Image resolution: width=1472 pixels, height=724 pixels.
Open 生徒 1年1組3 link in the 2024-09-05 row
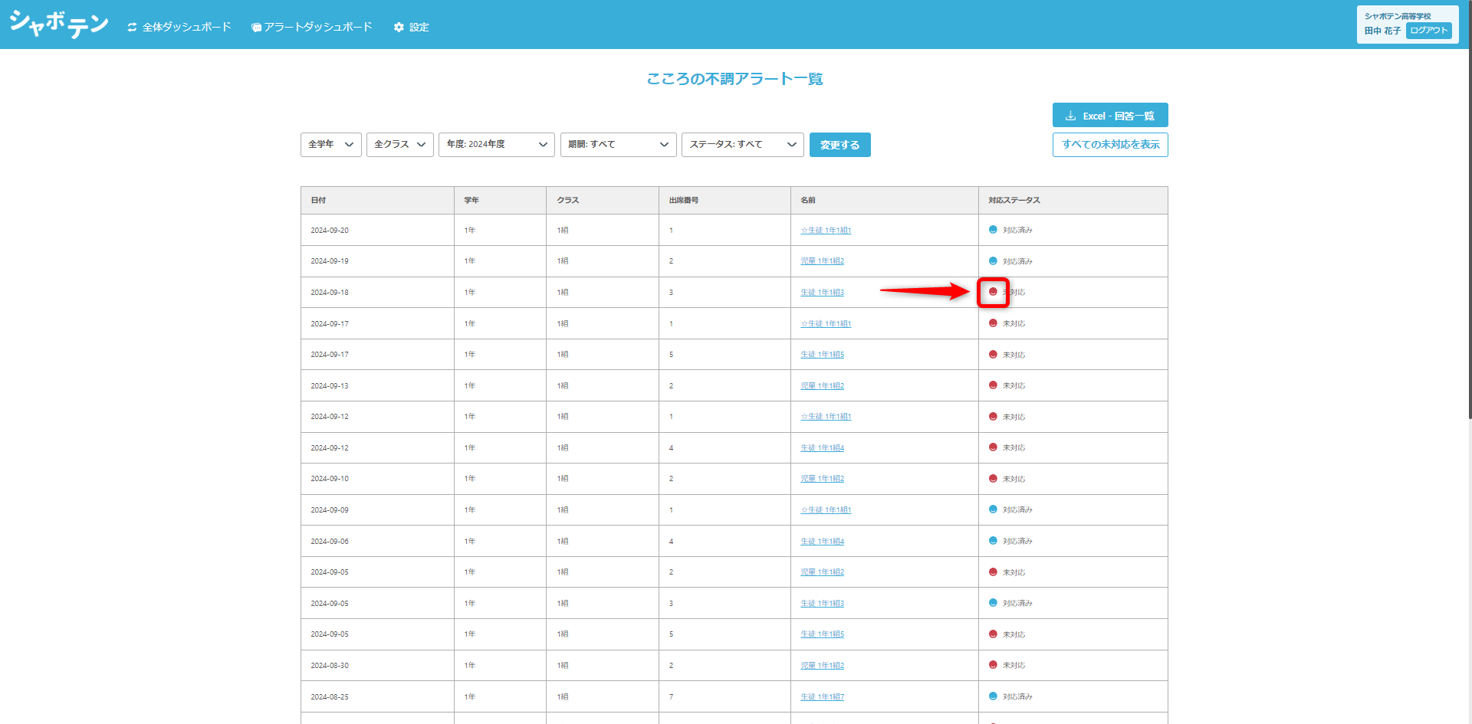[x=823, y=604]
